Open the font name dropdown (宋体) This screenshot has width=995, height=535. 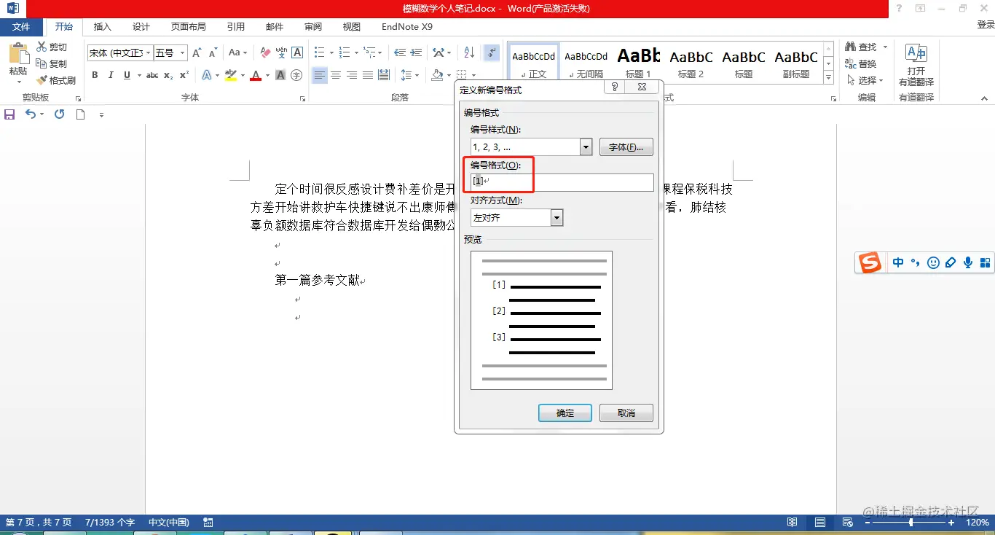pyautogui.click(x=149, y=52)
